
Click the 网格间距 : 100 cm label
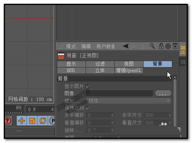coord(30,99)
